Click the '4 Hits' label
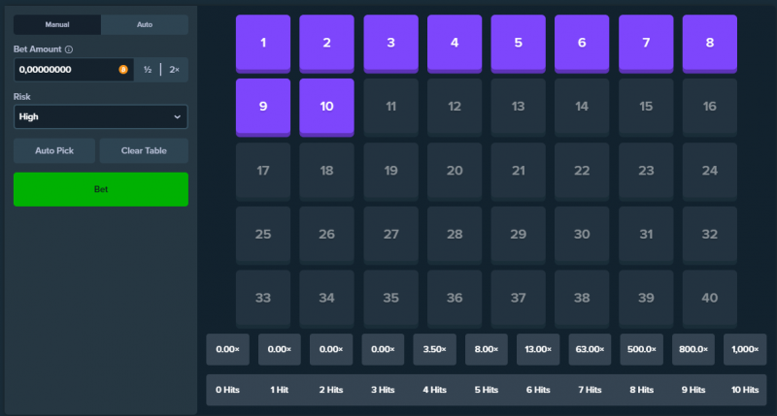 point(434,390)
